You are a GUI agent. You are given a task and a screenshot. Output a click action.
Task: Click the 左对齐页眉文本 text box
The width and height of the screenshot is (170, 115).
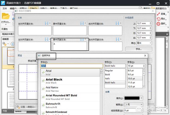[x=35, y=30]
